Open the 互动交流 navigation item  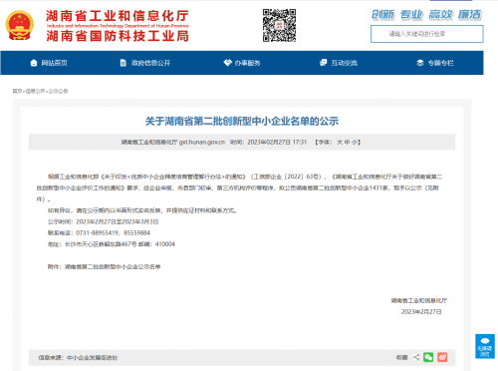pos(345,63)
